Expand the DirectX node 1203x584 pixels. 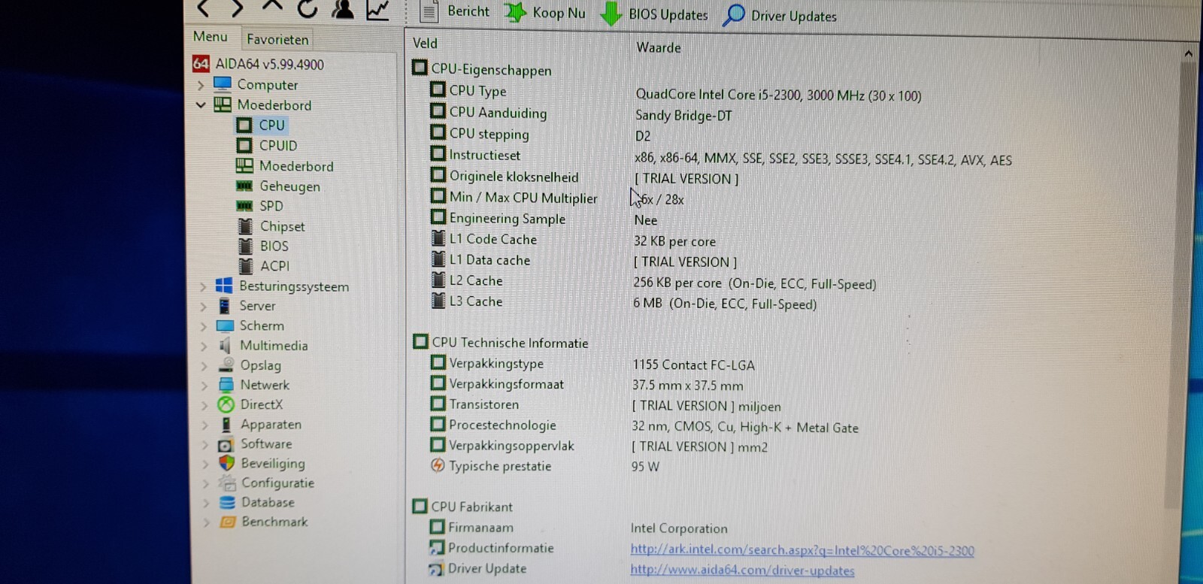pos(204,404)
